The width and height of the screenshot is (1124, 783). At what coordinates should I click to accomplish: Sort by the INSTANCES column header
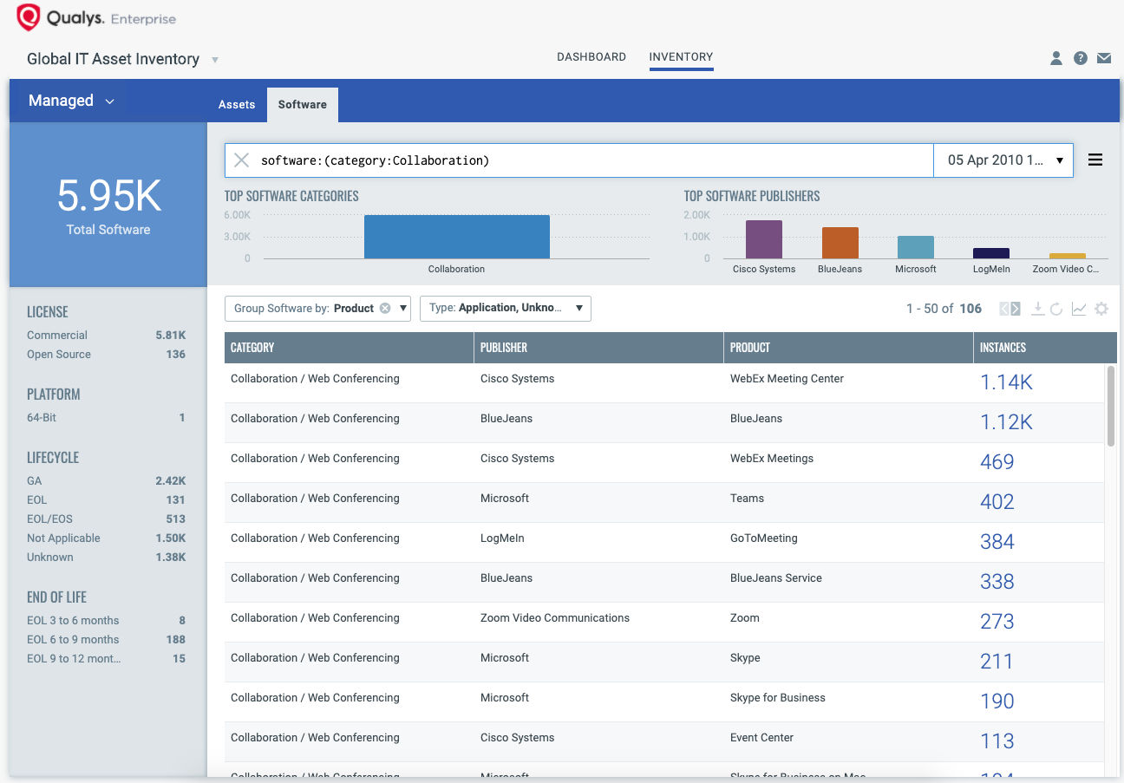[1045, 347]
